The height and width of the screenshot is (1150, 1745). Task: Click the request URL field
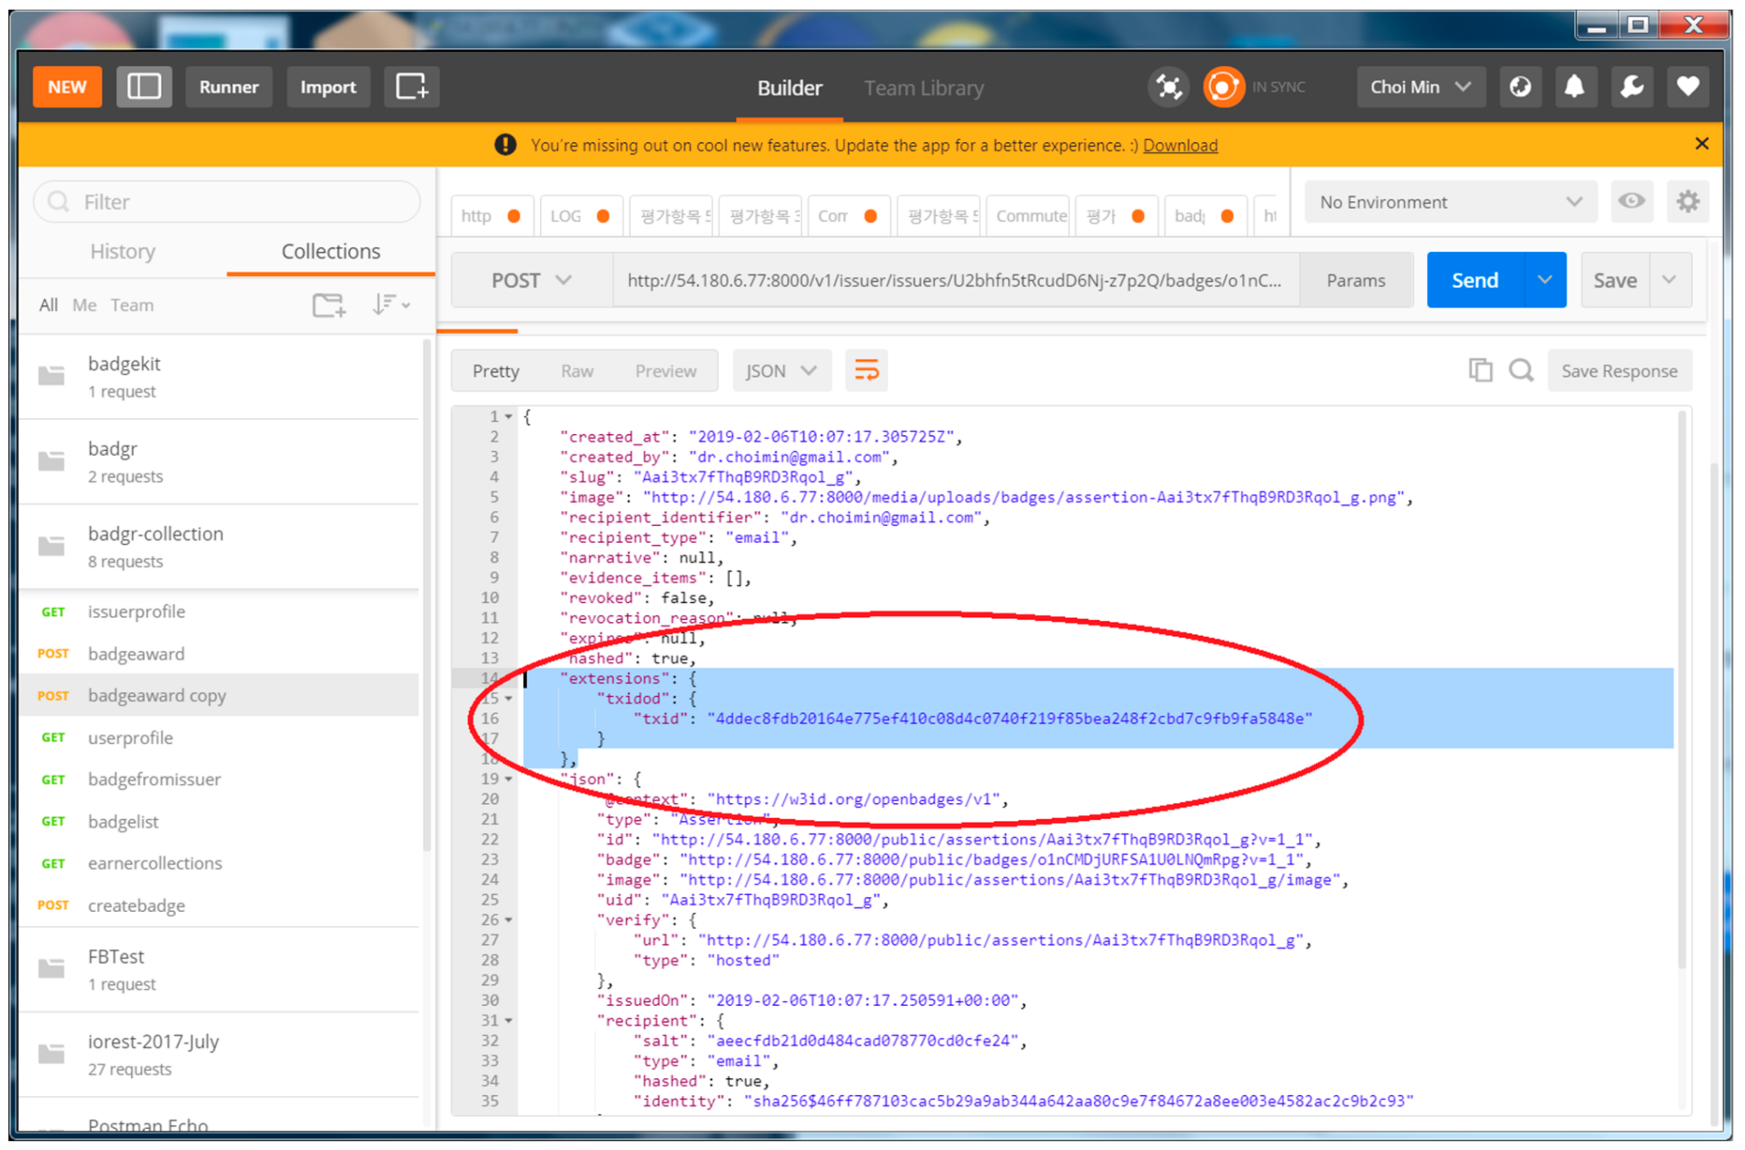tap(955, 280)
